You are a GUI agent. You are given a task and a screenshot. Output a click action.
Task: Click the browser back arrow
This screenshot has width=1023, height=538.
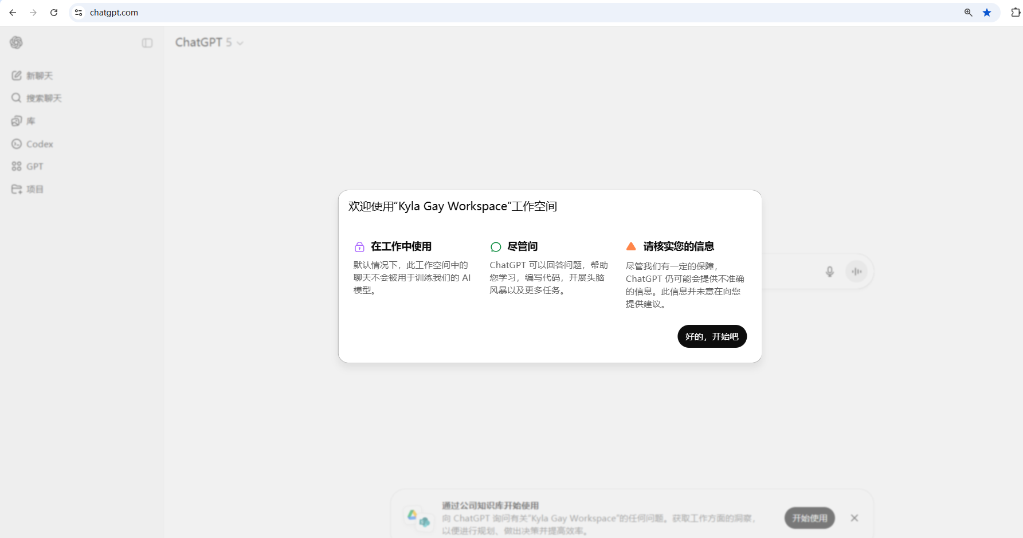[13, 13]
